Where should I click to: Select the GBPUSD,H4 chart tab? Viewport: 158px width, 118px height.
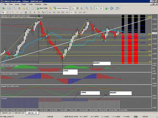[x=32, y=113]
